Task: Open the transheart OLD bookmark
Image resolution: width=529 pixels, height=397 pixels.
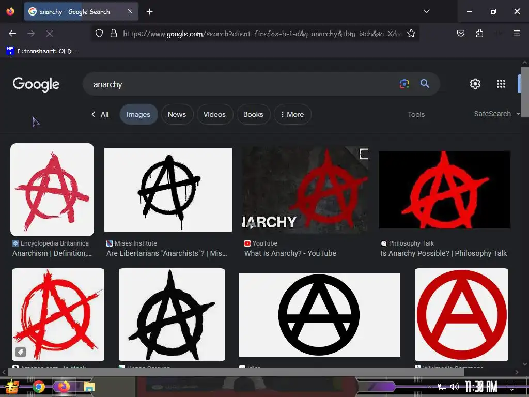Action: [42, 51]
